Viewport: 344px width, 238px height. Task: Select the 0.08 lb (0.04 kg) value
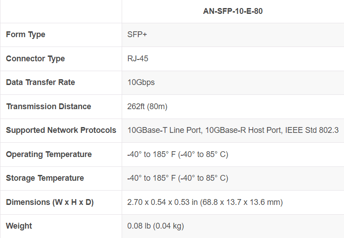[155, 226]
